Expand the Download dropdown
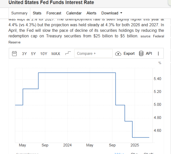The height and width of the screenshot is (154, 171). pos(112,13)
